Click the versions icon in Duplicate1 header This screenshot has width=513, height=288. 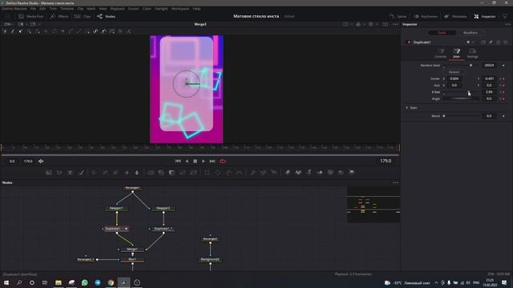(x=483, y=42)
